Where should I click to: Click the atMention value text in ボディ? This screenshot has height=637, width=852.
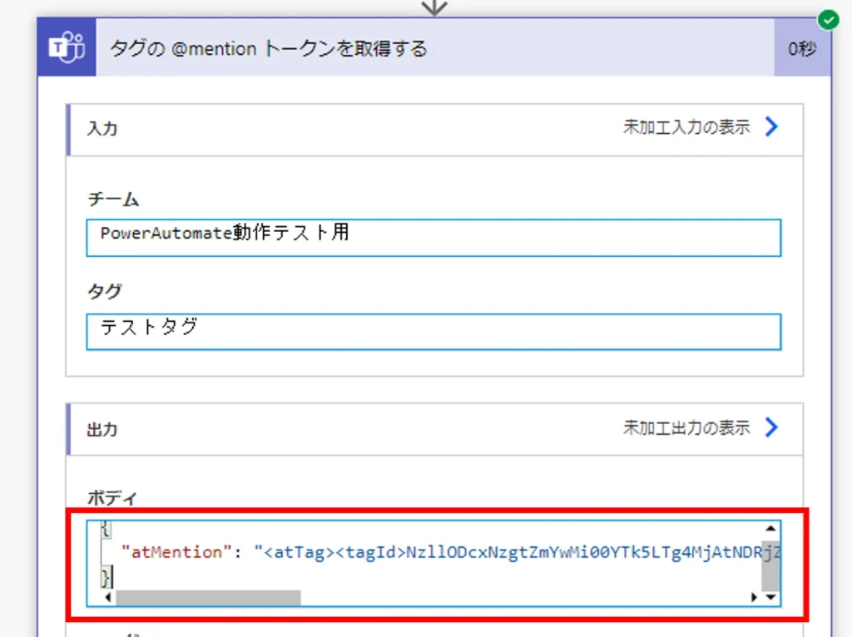516,551
